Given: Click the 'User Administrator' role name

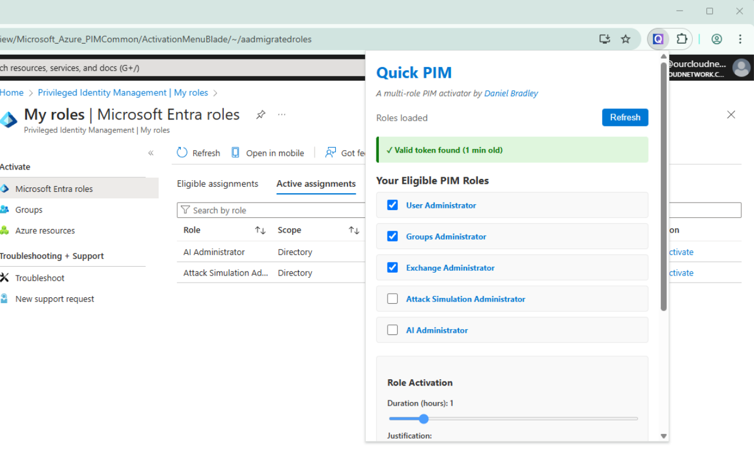Looking at the screenshot, I should click(x=441, y=205).
